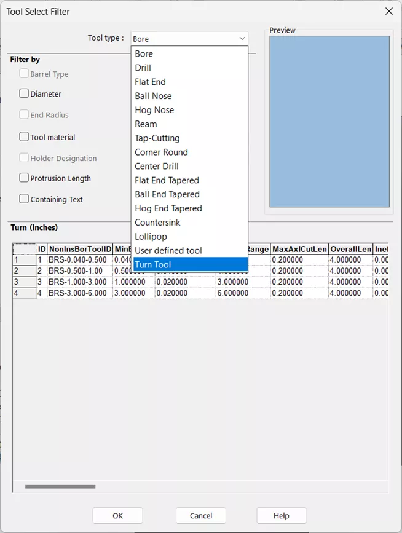Select Center Drill option

pos(189,166)
